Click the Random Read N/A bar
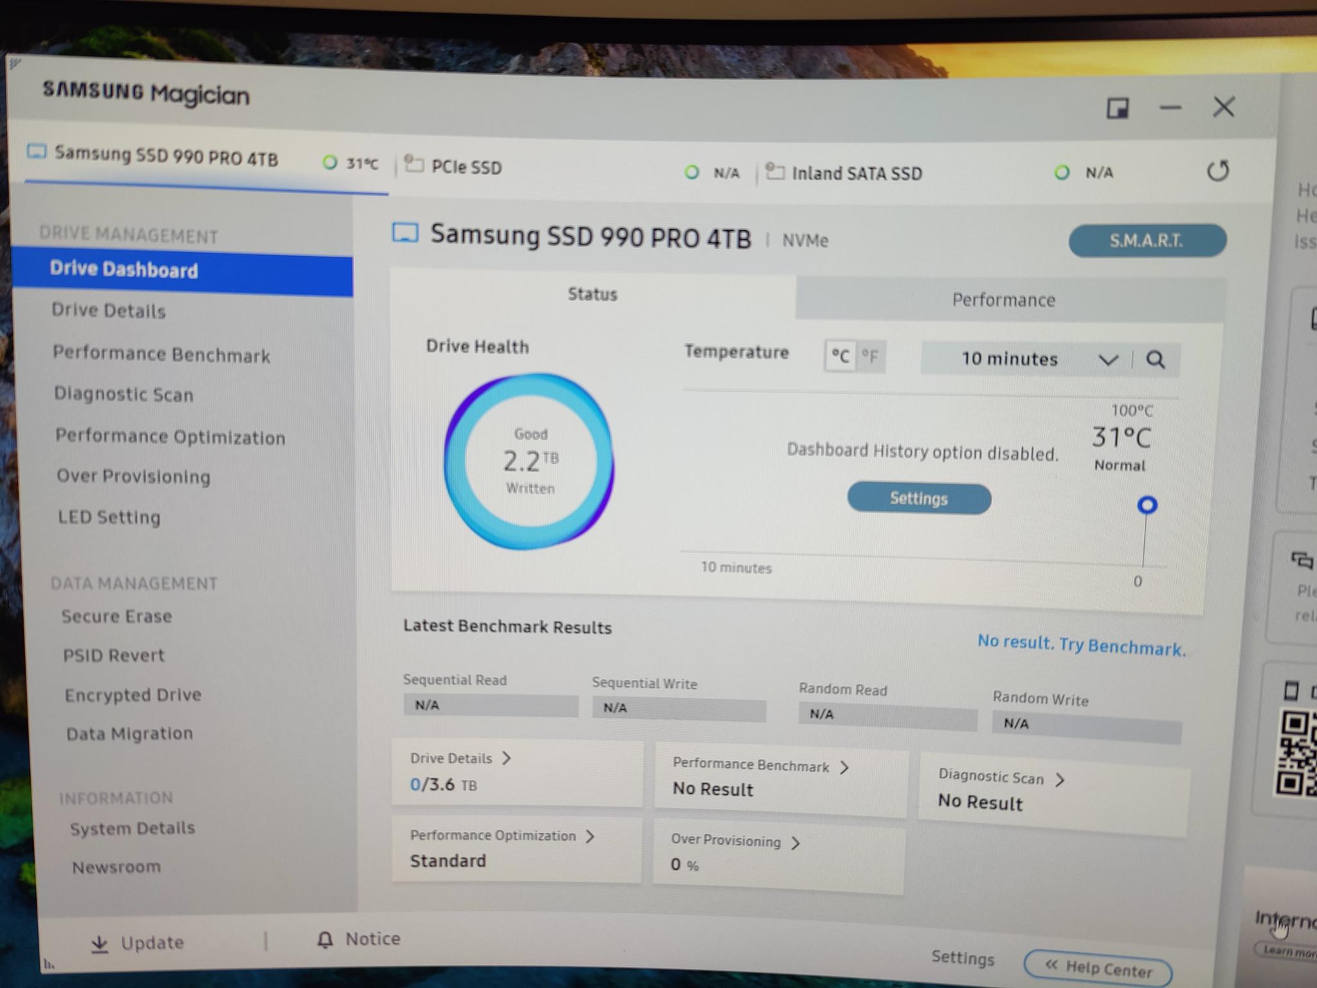Viewport: 1317px width, 988px height. click(x=887, y=716)
